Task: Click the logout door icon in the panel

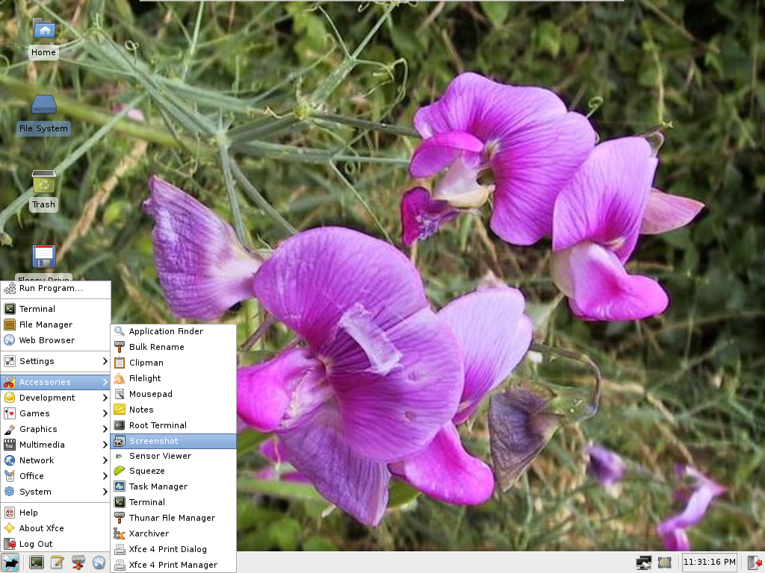Action: tap(755, 563)
